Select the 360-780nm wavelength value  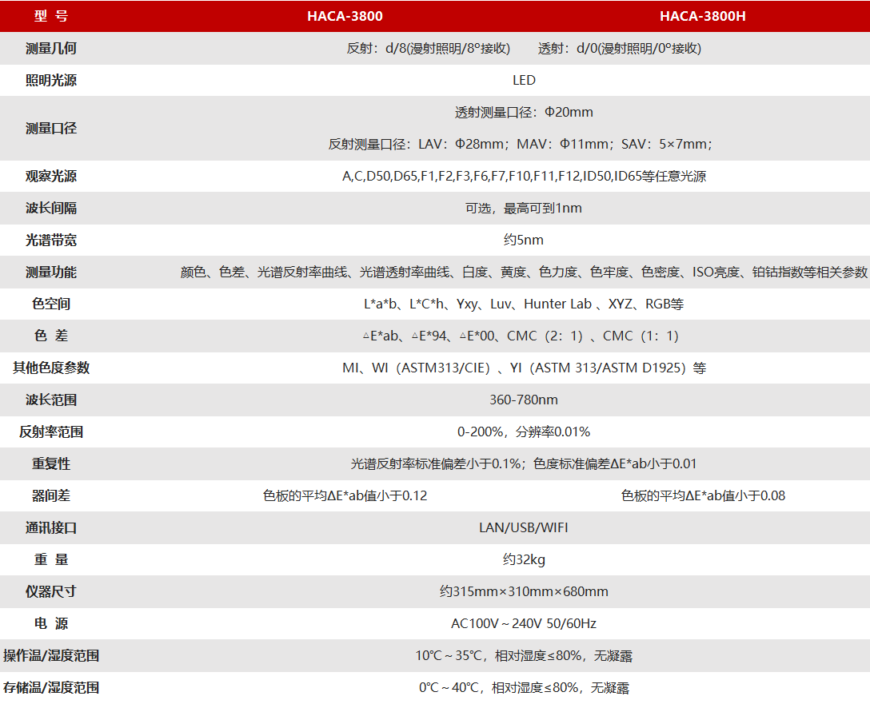click(524, 400)
